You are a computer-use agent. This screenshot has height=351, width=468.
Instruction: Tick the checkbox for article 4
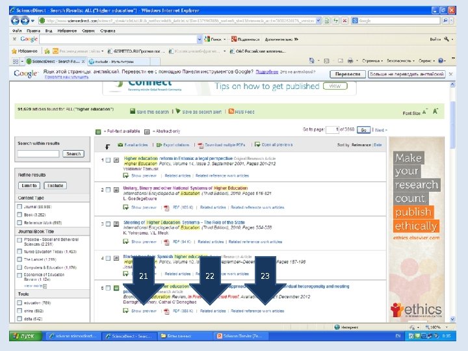coord(108,258)
